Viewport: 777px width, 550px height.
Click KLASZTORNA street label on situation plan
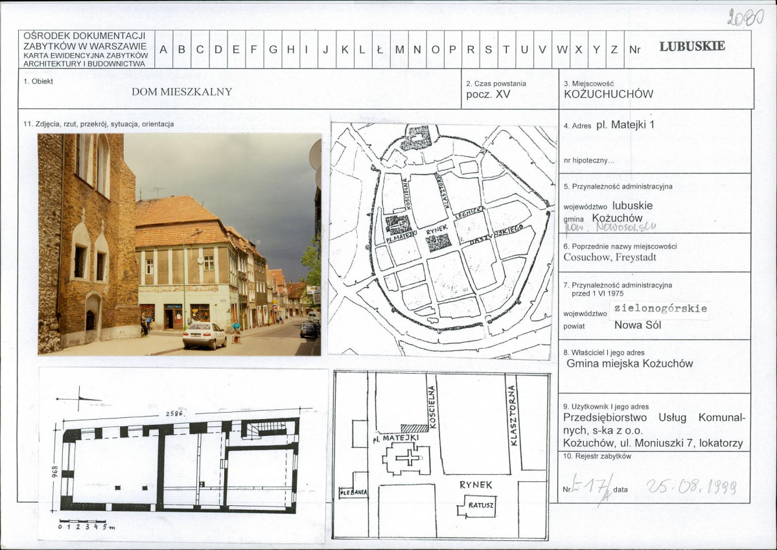(513, 415)
